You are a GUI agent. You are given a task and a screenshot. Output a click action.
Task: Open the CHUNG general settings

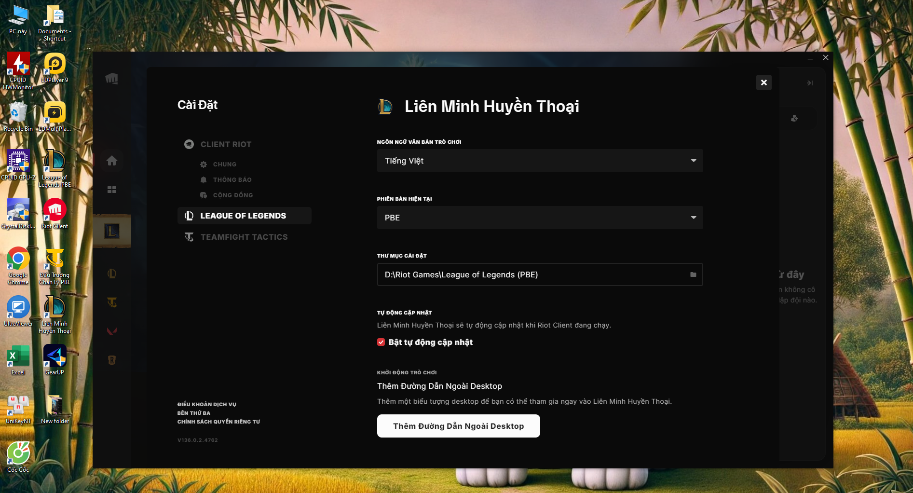pos(218,164)
